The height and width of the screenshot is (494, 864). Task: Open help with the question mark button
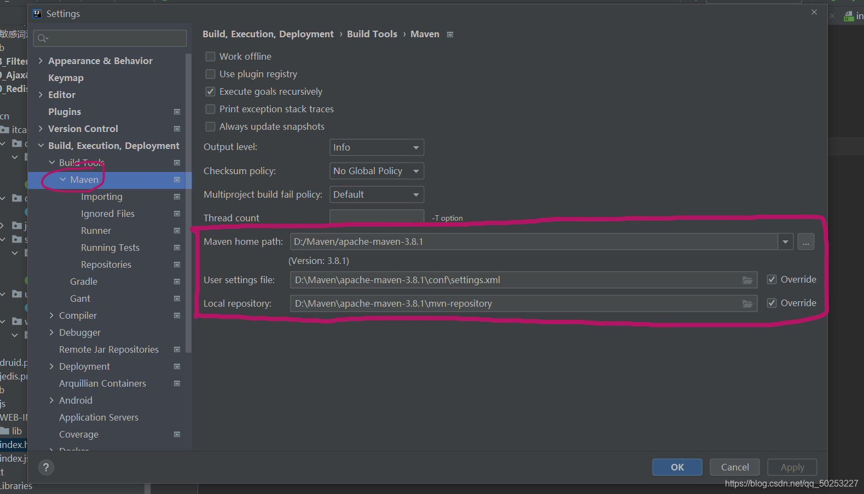46,467
